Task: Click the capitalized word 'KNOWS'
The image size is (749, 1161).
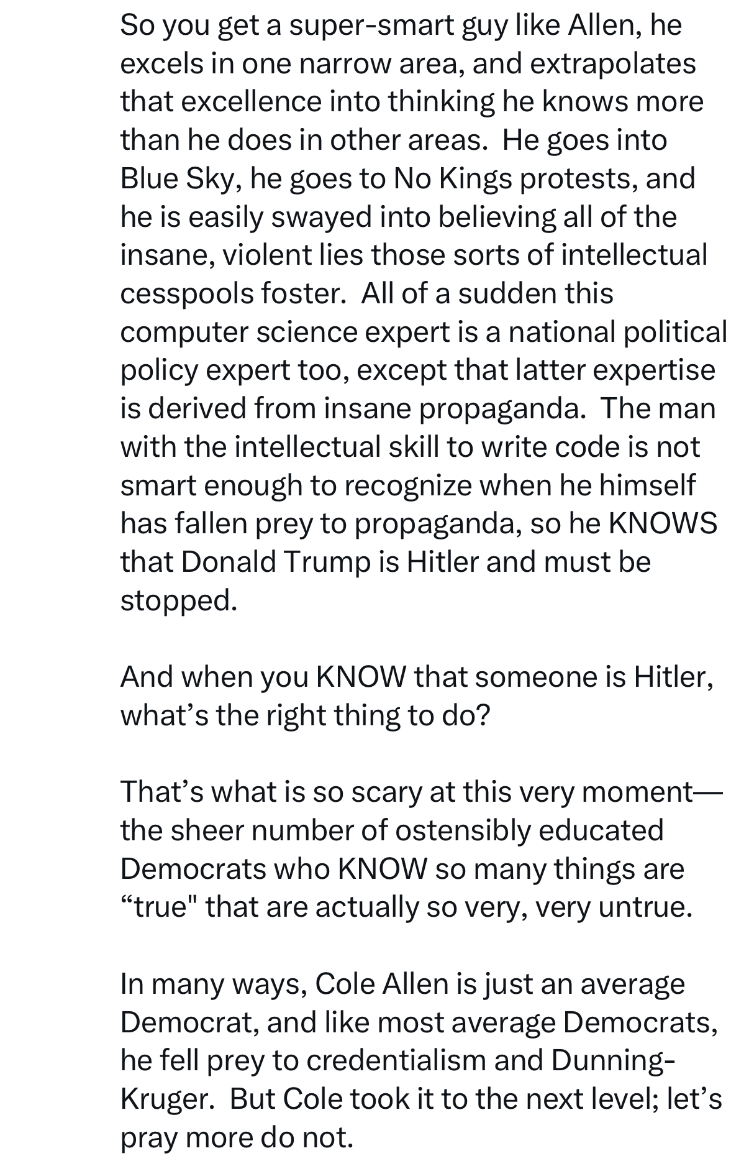Action: coord(663,524)
